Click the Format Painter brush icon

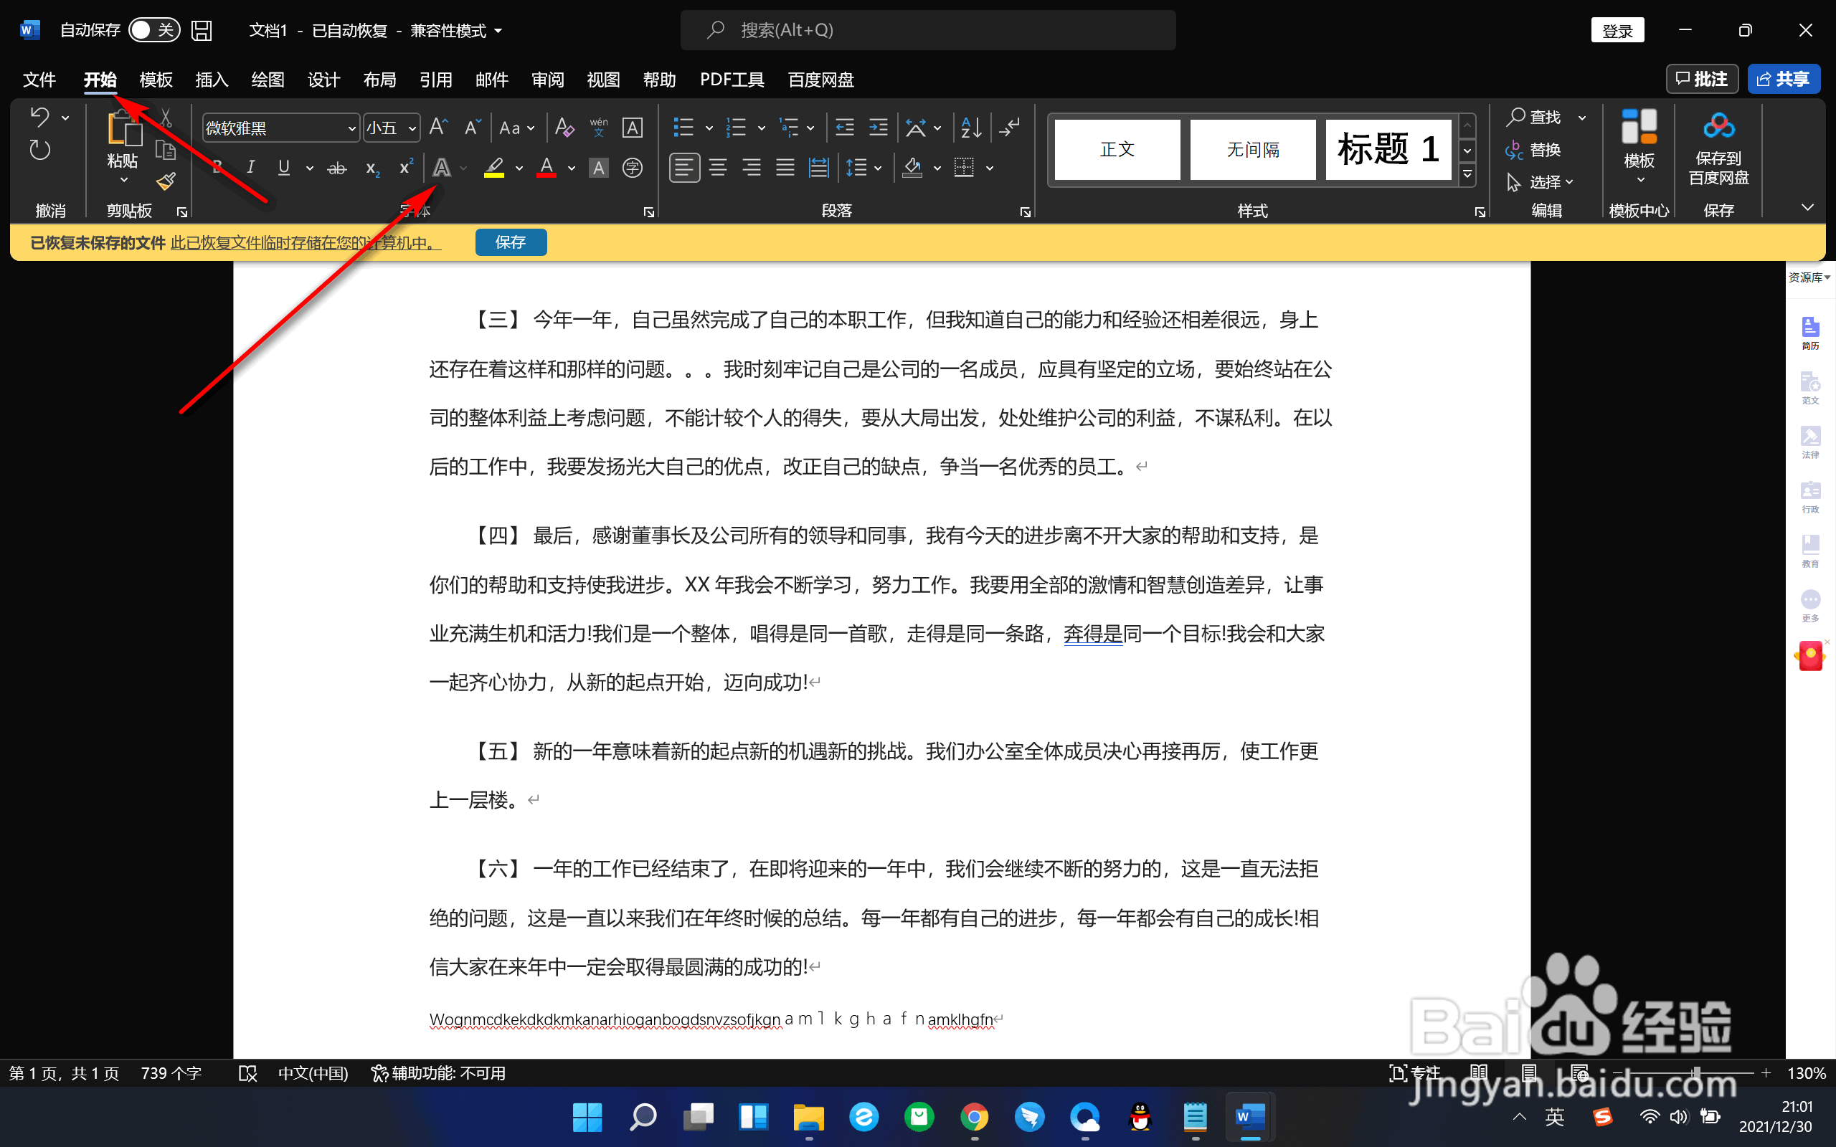pos(166,181)
